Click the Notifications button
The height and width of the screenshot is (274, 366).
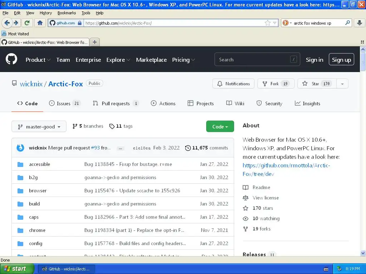pos(233,84)
